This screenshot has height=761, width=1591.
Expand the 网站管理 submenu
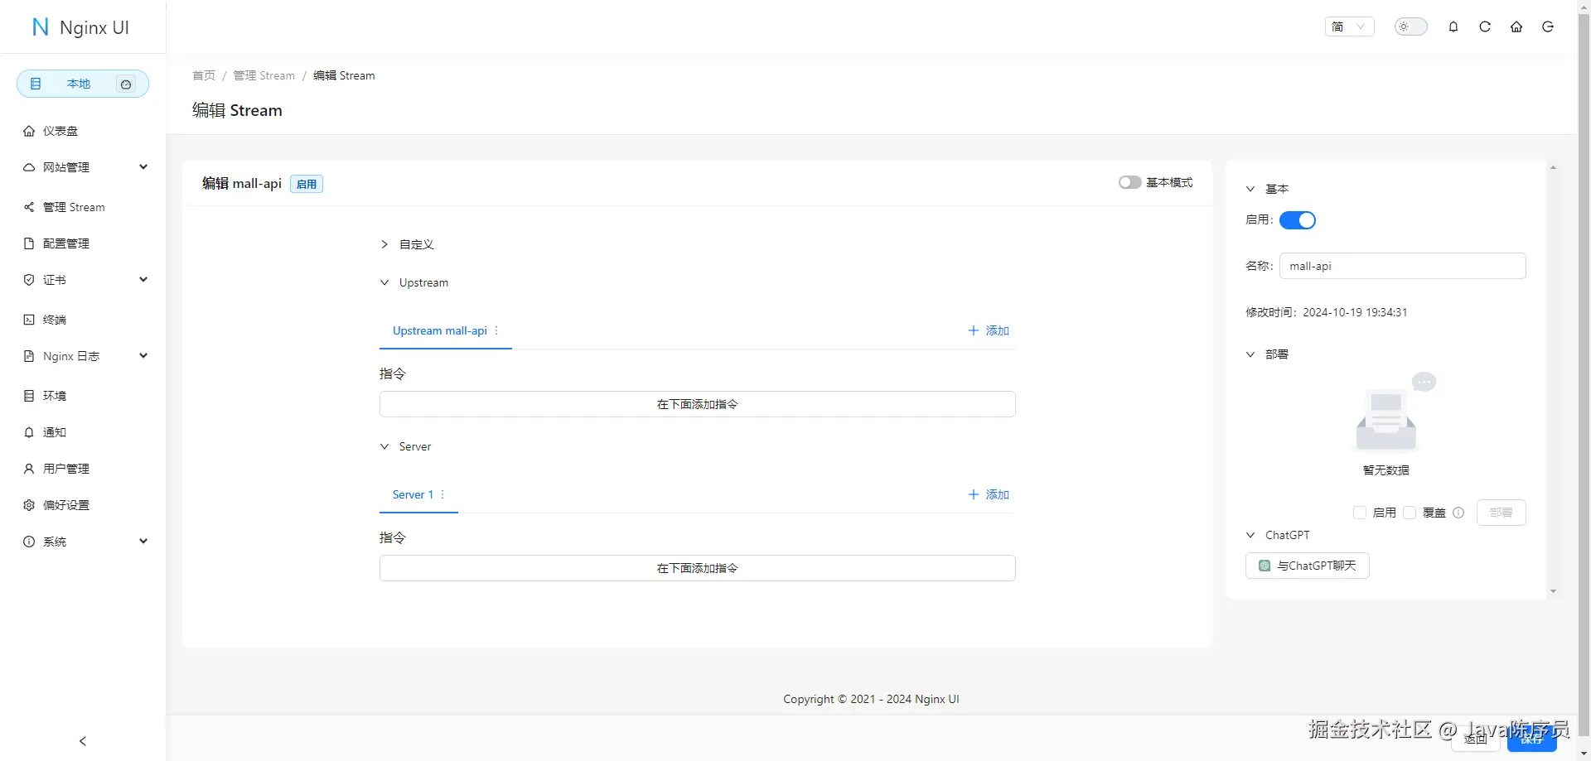143,167
